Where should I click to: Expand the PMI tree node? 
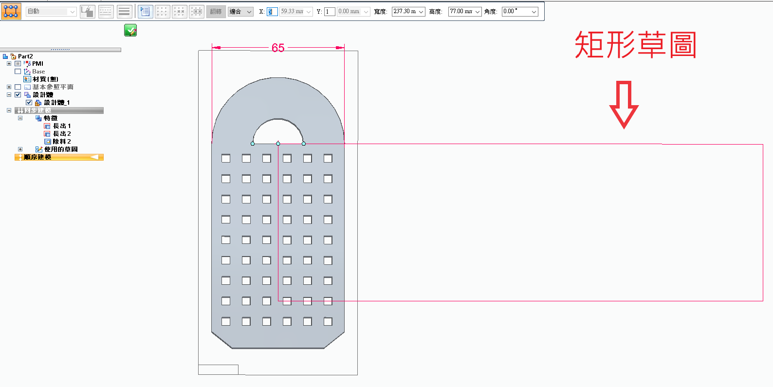point(9,64)
